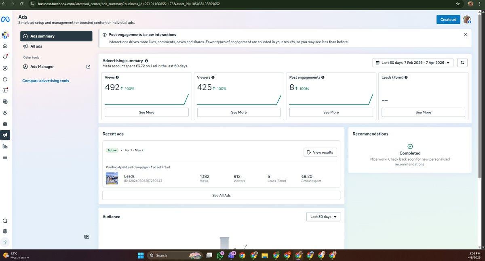Open the Facebook/Instagram account switcher icon
This screenshot has height=261, width=485.
[5, 35]
